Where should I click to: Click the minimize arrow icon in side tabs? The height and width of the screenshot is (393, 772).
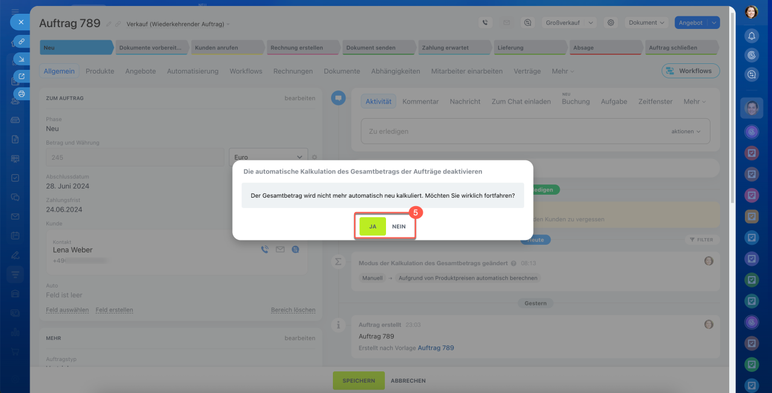22,59
